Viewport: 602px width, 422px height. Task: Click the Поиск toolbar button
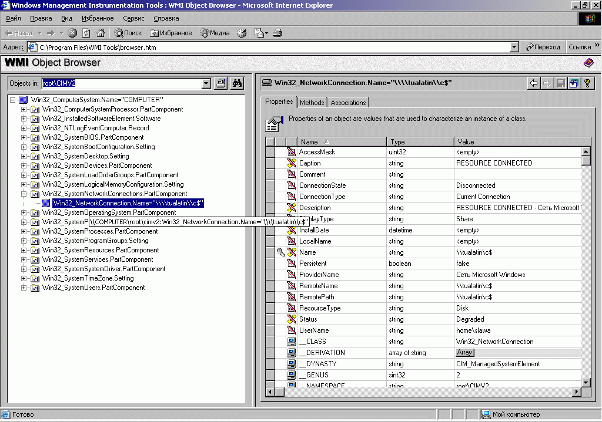point(129,33)
